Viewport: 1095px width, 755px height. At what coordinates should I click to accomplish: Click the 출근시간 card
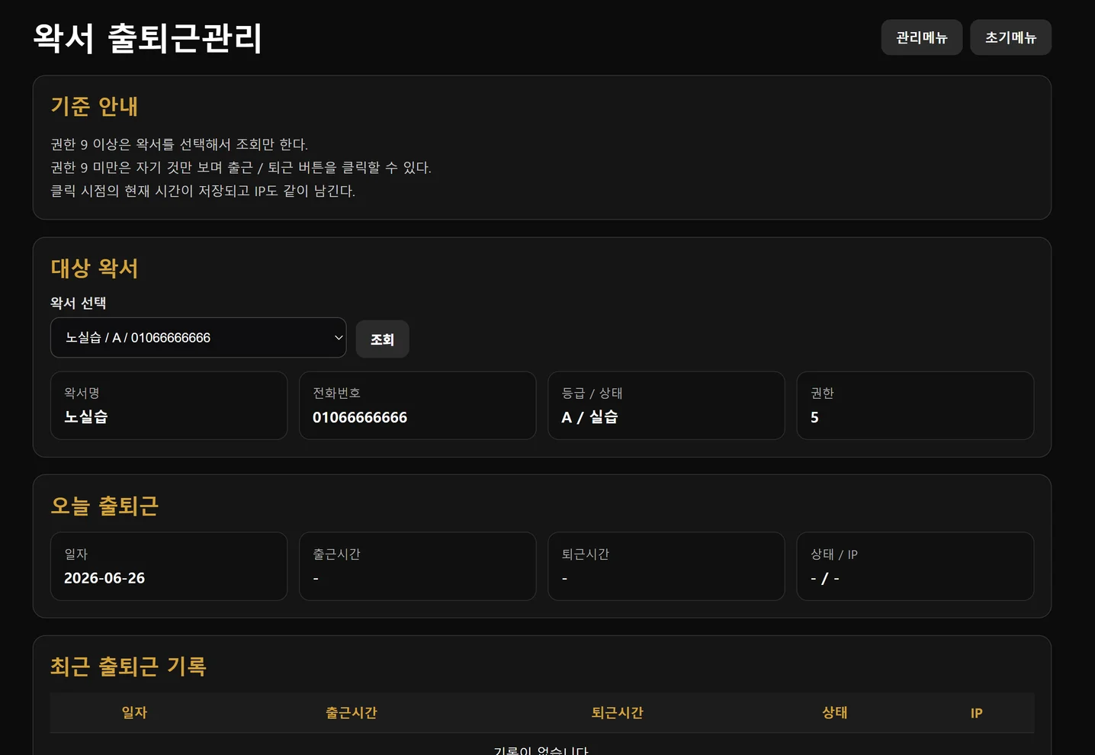pyautogui.click(x=418, y=567)
